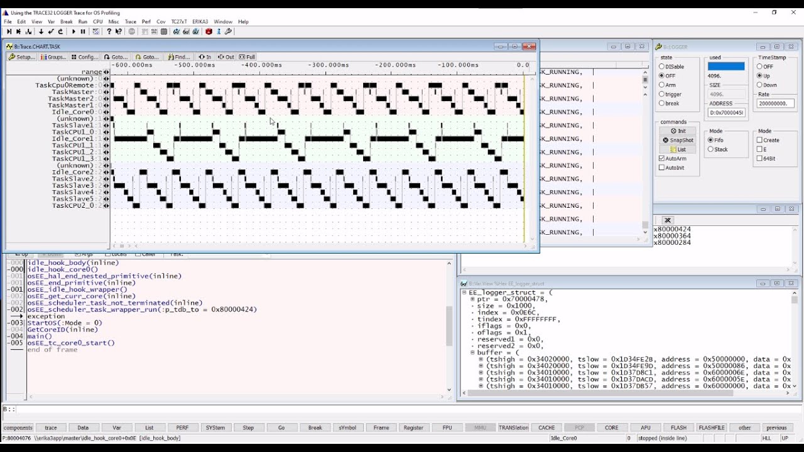
Task: Select trigger state radio in LOGGER
Action: tap(670, 94)
